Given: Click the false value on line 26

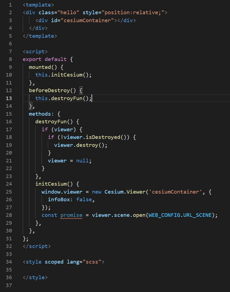Looking at the screenshot, I should (x=84, y=199).
